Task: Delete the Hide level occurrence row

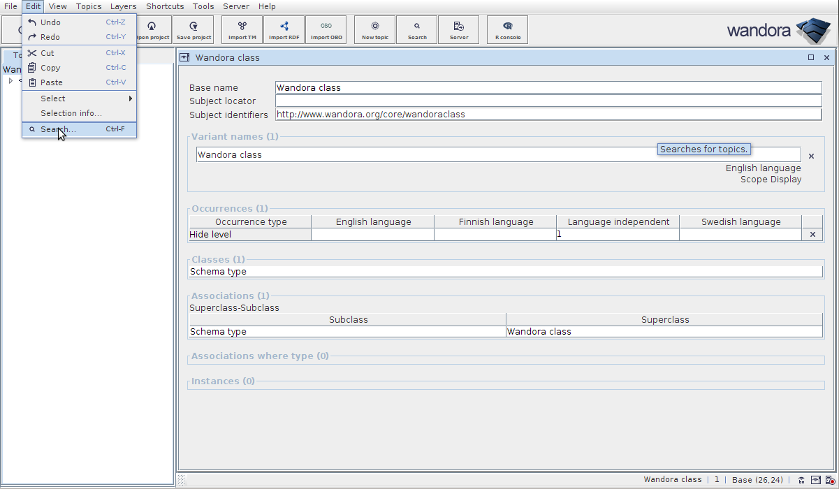Action: [812, 235]
